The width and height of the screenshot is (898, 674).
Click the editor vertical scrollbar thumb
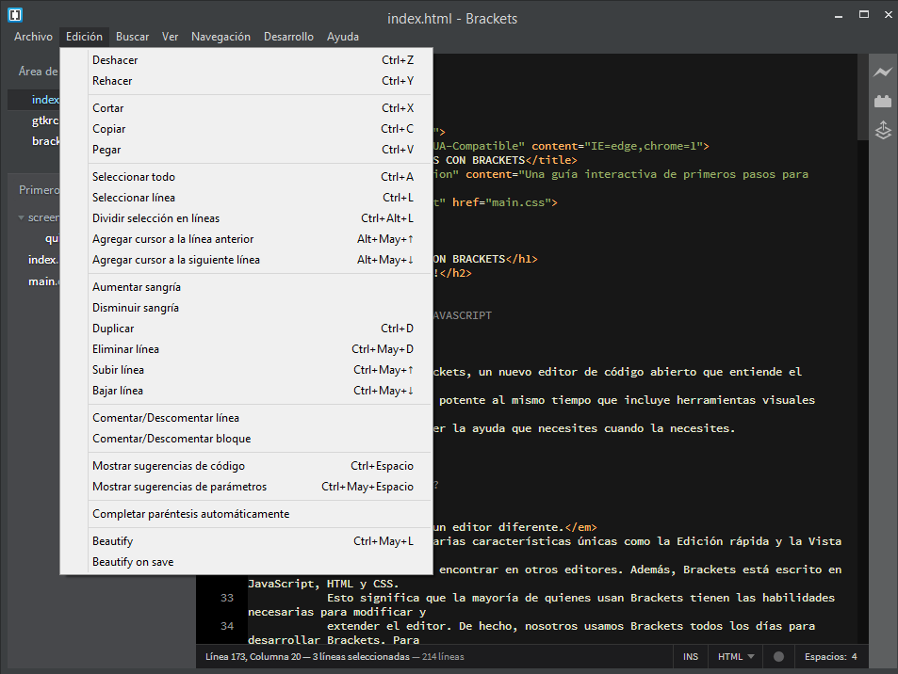point(862,97)
